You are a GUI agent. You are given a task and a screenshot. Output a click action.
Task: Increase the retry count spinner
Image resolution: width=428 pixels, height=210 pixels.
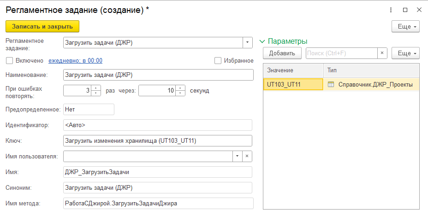[x=96, y=87]
